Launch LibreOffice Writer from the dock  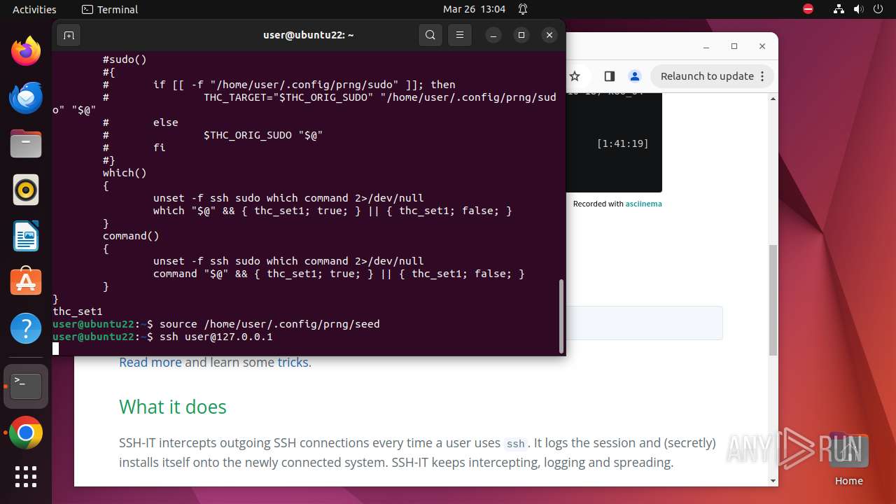tap(26, 236)
